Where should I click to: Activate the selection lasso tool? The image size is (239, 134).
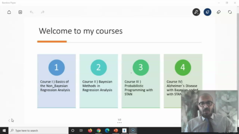[230, 12]
